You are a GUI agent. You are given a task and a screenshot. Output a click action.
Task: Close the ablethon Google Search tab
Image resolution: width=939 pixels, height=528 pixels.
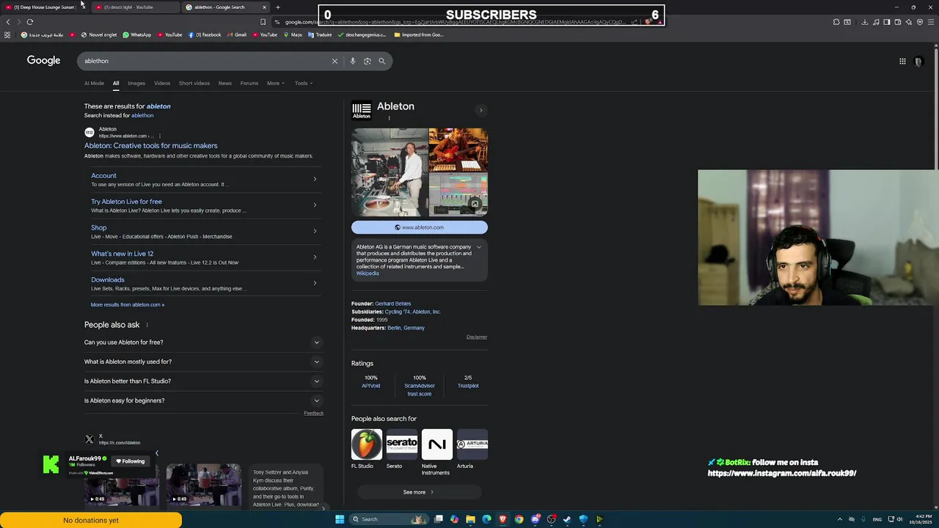[x=264, y=7]
